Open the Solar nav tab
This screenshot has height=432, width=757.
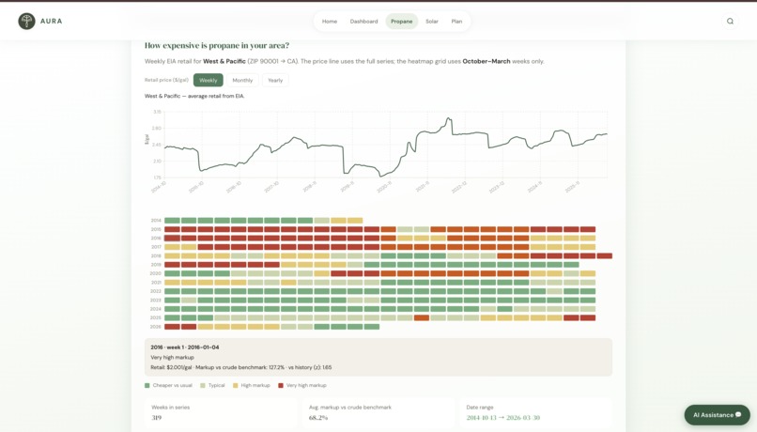click(x=432, y=22)
